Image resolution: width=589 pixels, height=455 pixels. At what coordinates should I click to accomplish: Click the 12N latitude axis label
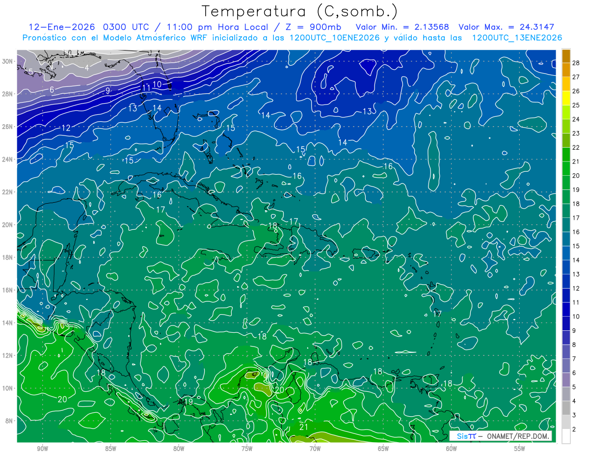tap(8, 355)
